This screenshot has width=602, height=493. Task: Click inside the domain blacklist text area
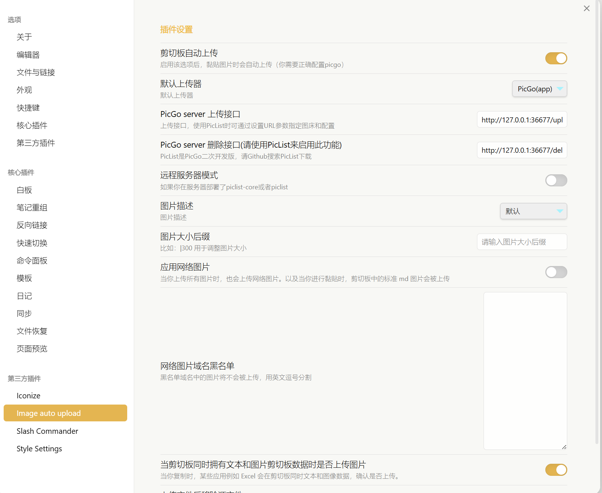tap(525, 371)
